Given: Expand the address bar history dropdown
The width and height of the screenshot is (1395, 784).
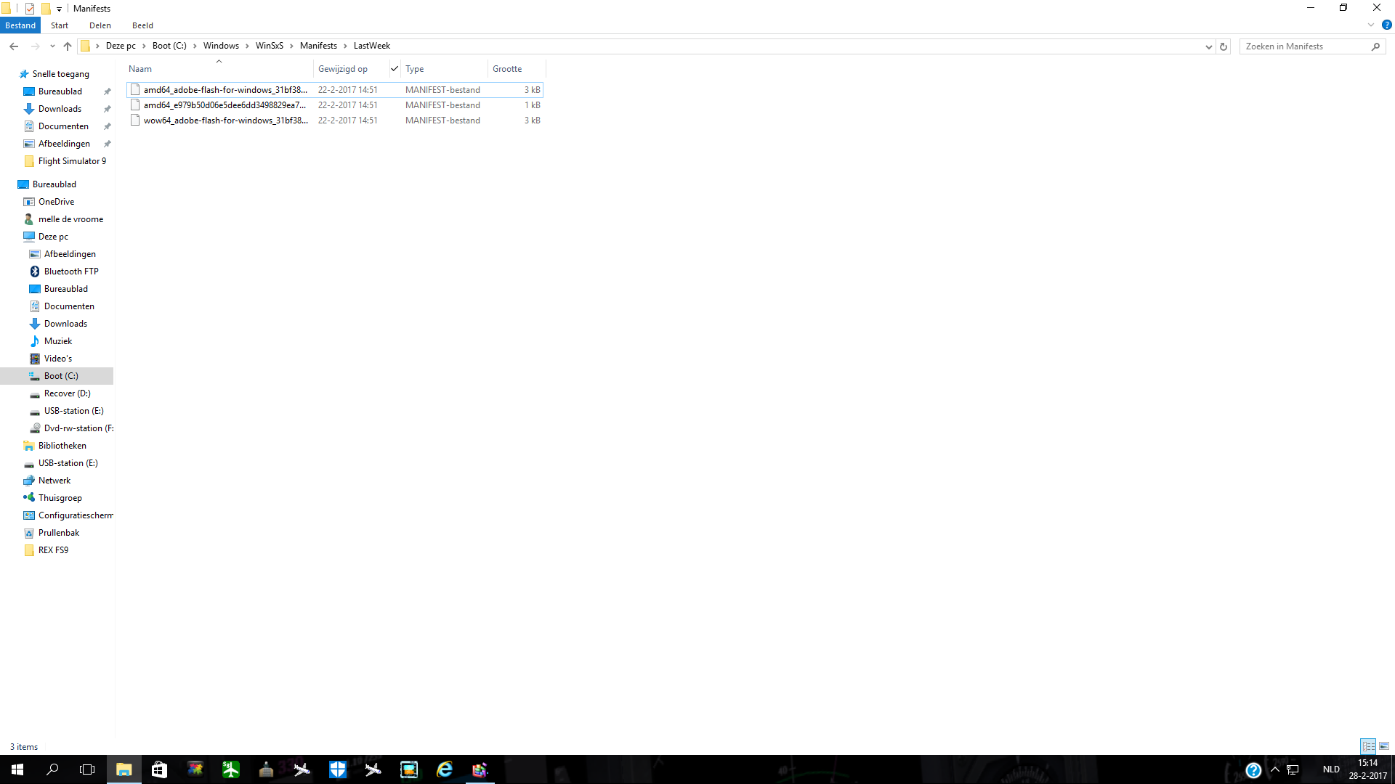Looking at the screenshot, I should (1208, 46).
